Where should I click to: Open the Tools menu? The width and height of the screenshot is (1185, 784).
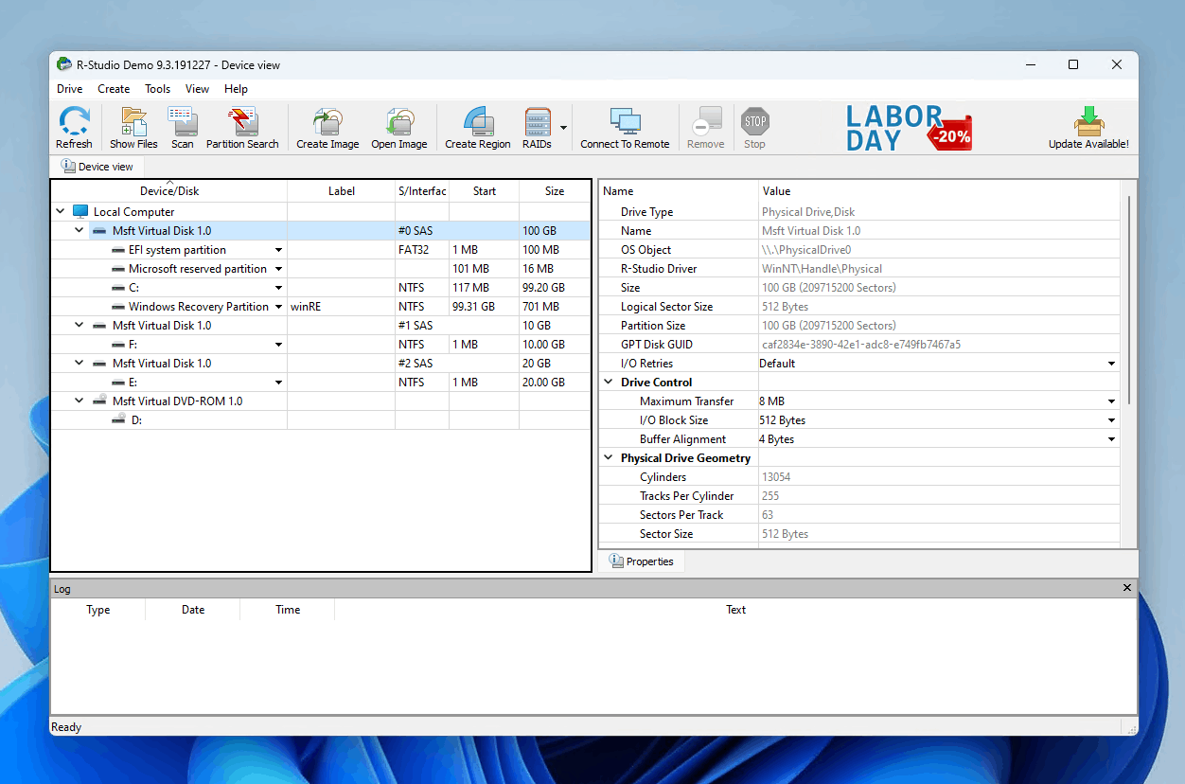158,89
